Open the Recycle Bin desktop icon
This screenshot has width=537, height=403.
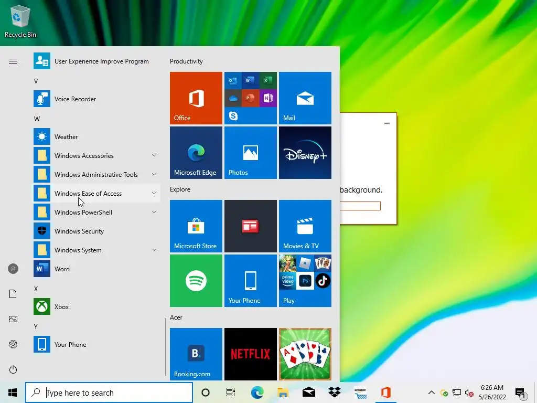point(20,20)
